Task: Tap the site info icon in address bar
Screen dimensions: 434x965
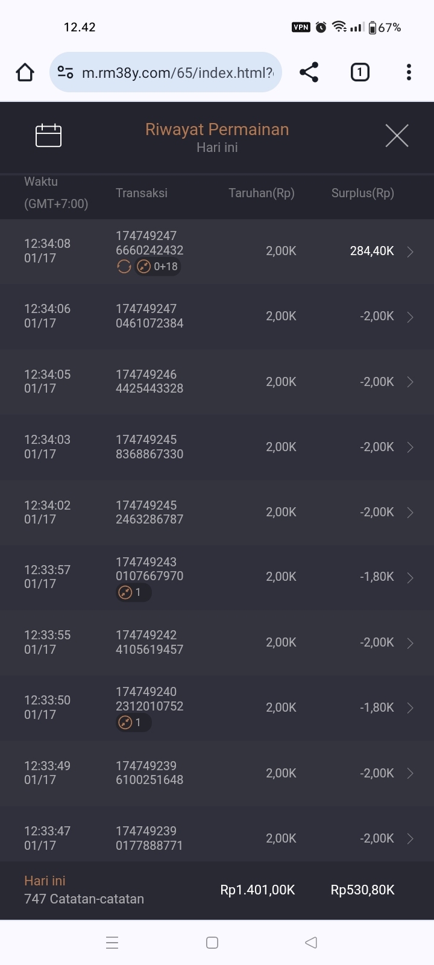Action: tap(65, 72)
